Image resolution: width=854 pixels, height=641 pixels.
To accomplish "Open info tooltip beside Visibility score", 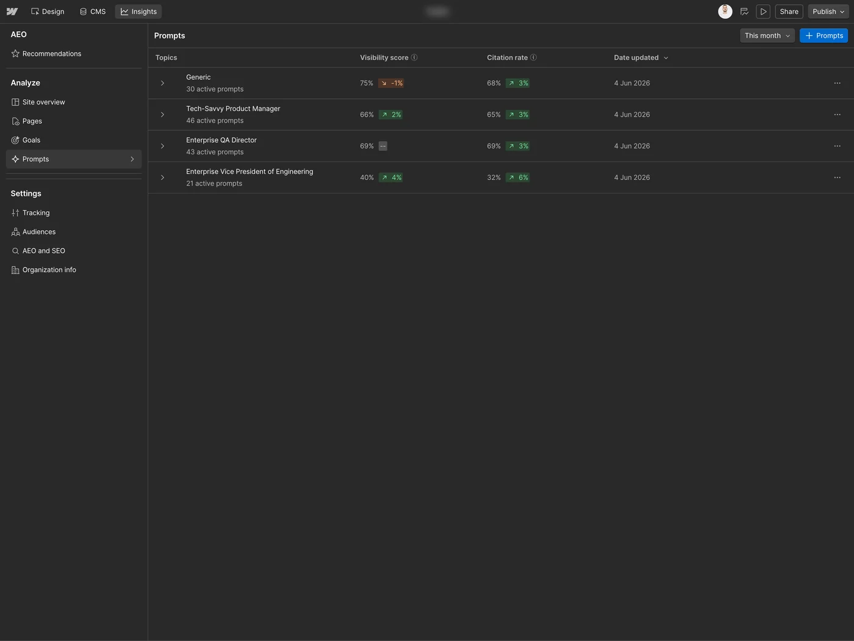I will [414, 57].
